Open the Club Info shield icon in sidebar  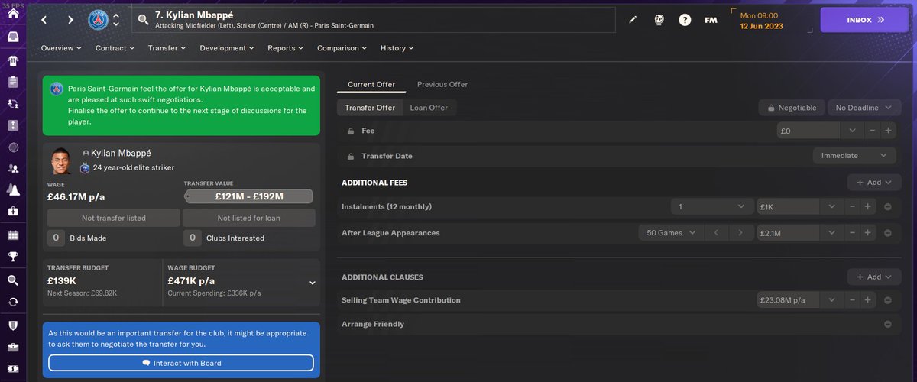(x=13, y=325)
